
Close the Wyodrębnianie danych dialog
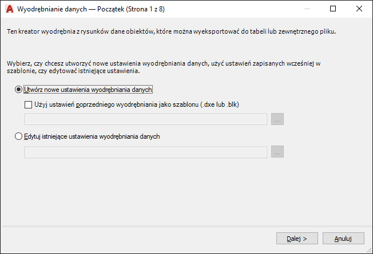[359, 9]
